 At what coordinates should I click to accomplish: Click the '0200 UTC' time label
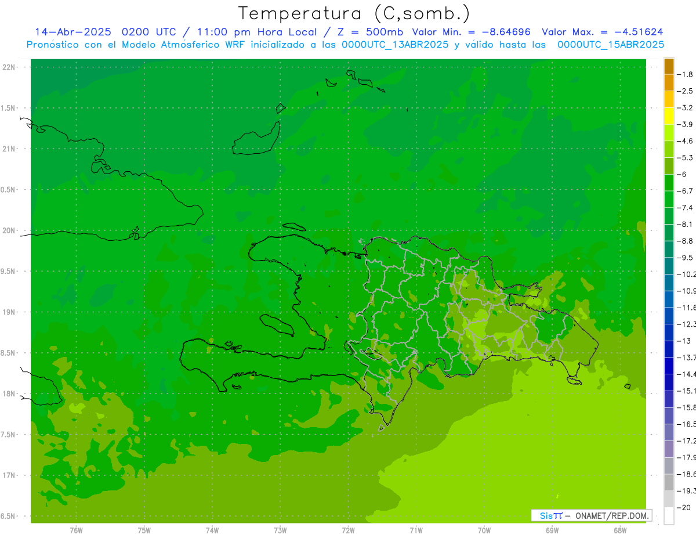click(150, 32)
